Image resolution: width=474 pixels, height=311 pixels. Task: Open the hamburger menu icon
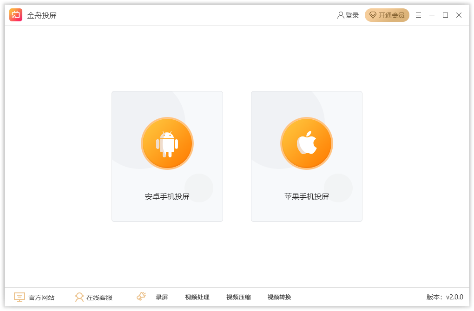(x=418, y=15)
